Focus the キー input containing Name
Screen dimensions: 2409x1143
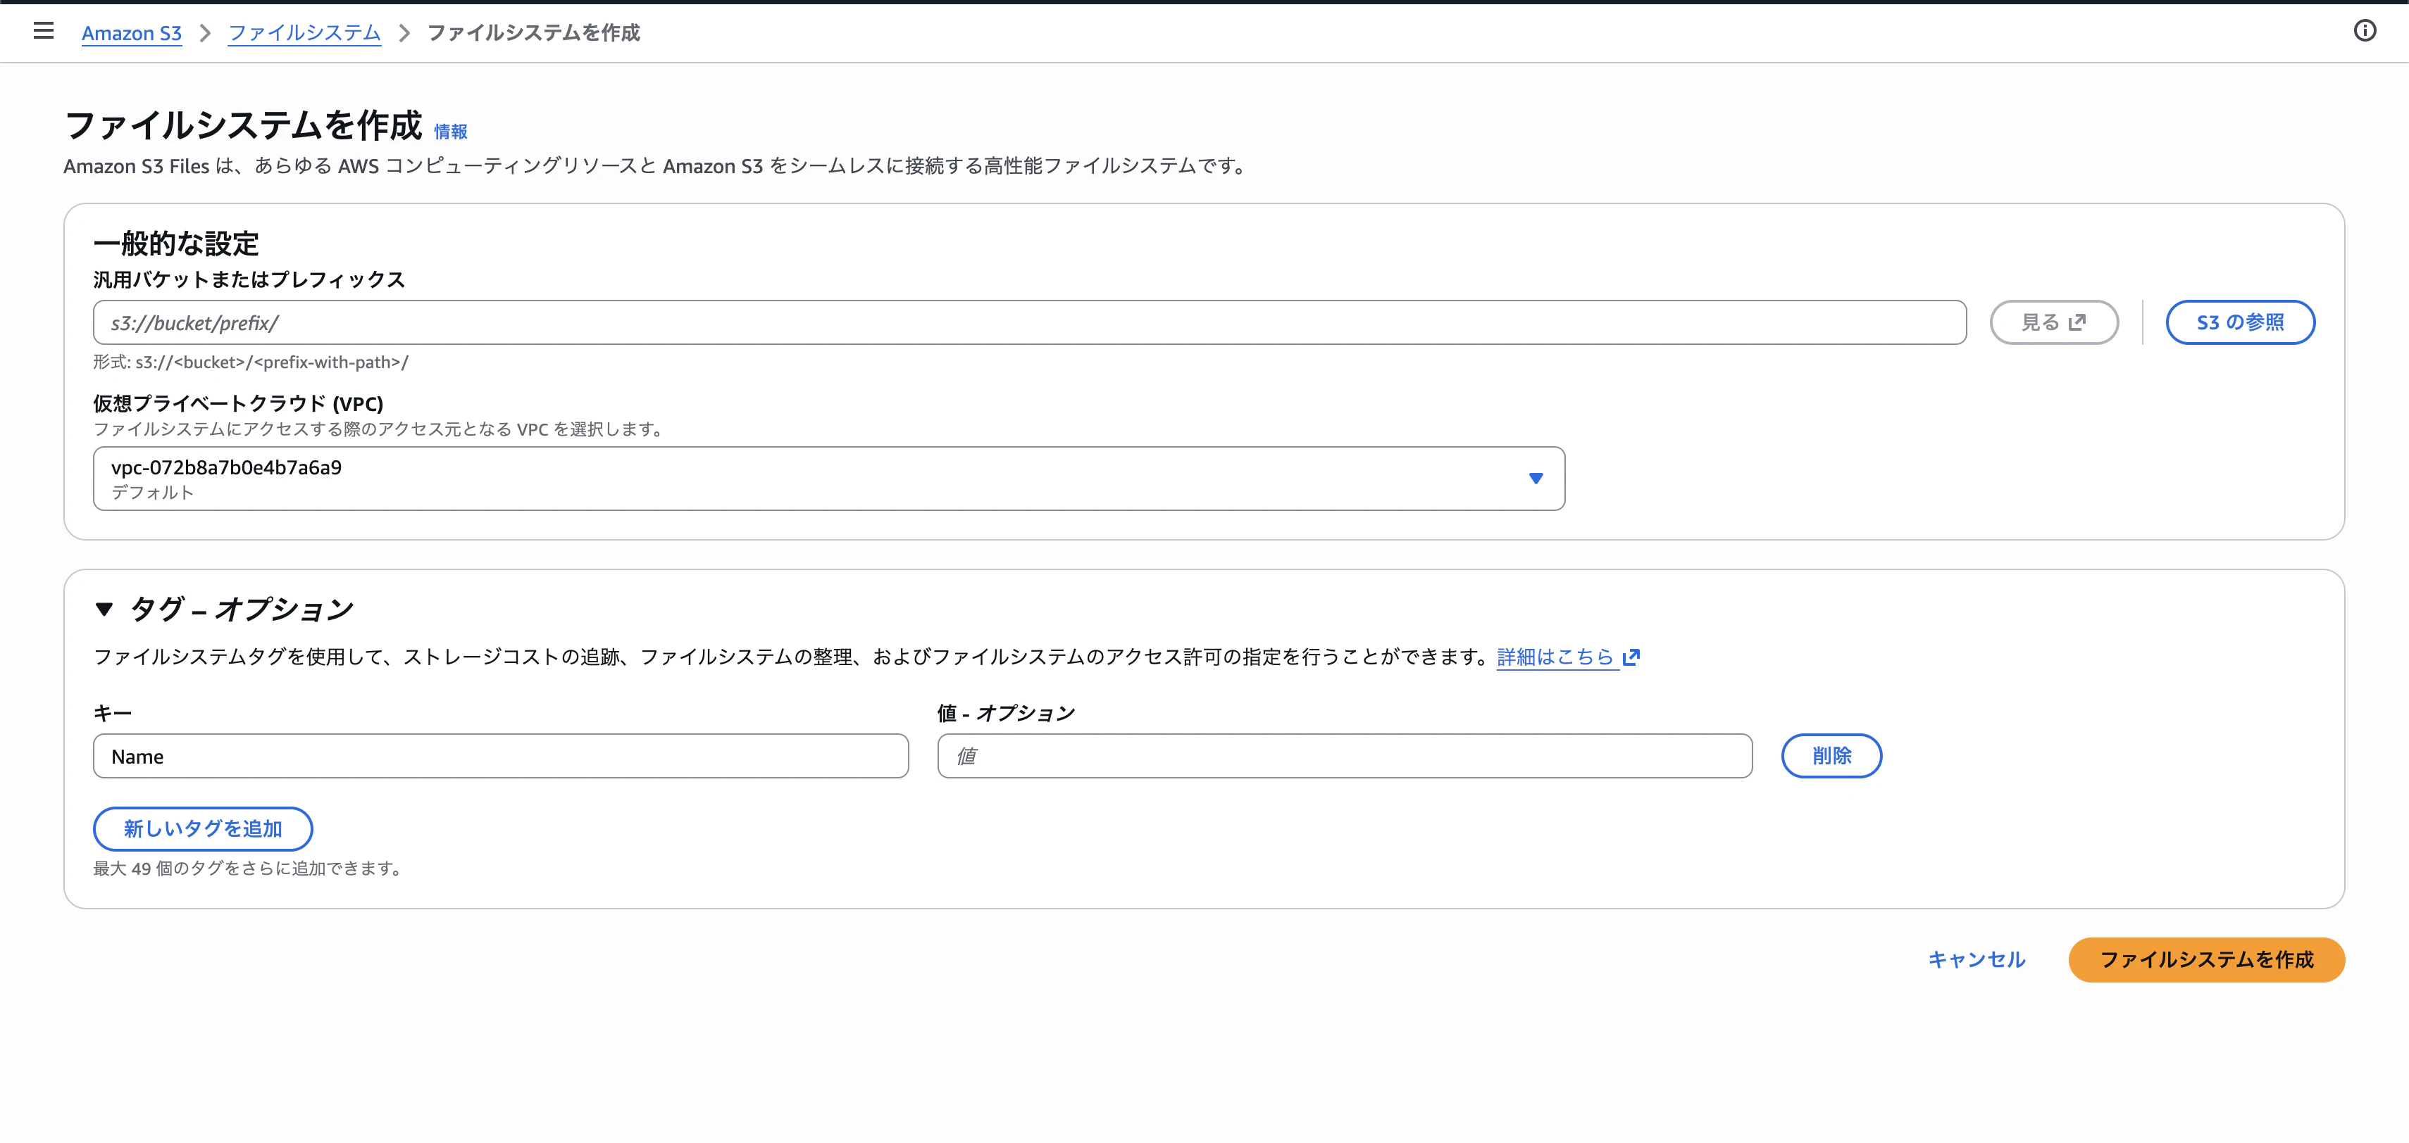tap(502, 756)
